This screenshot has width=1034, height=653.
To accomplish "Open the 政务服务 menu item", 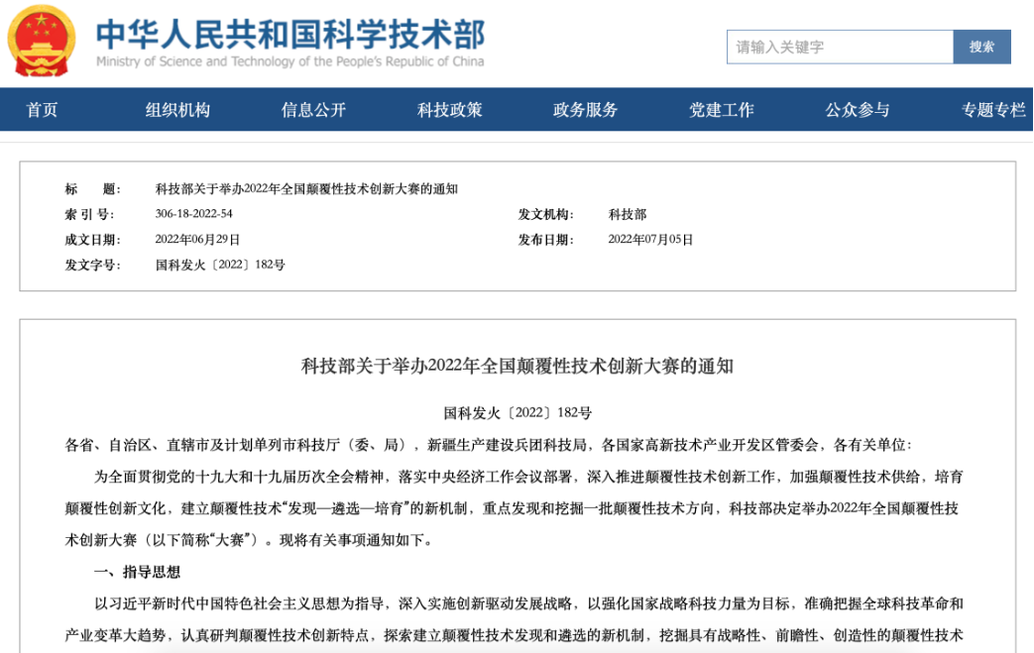I will [585, 110].
